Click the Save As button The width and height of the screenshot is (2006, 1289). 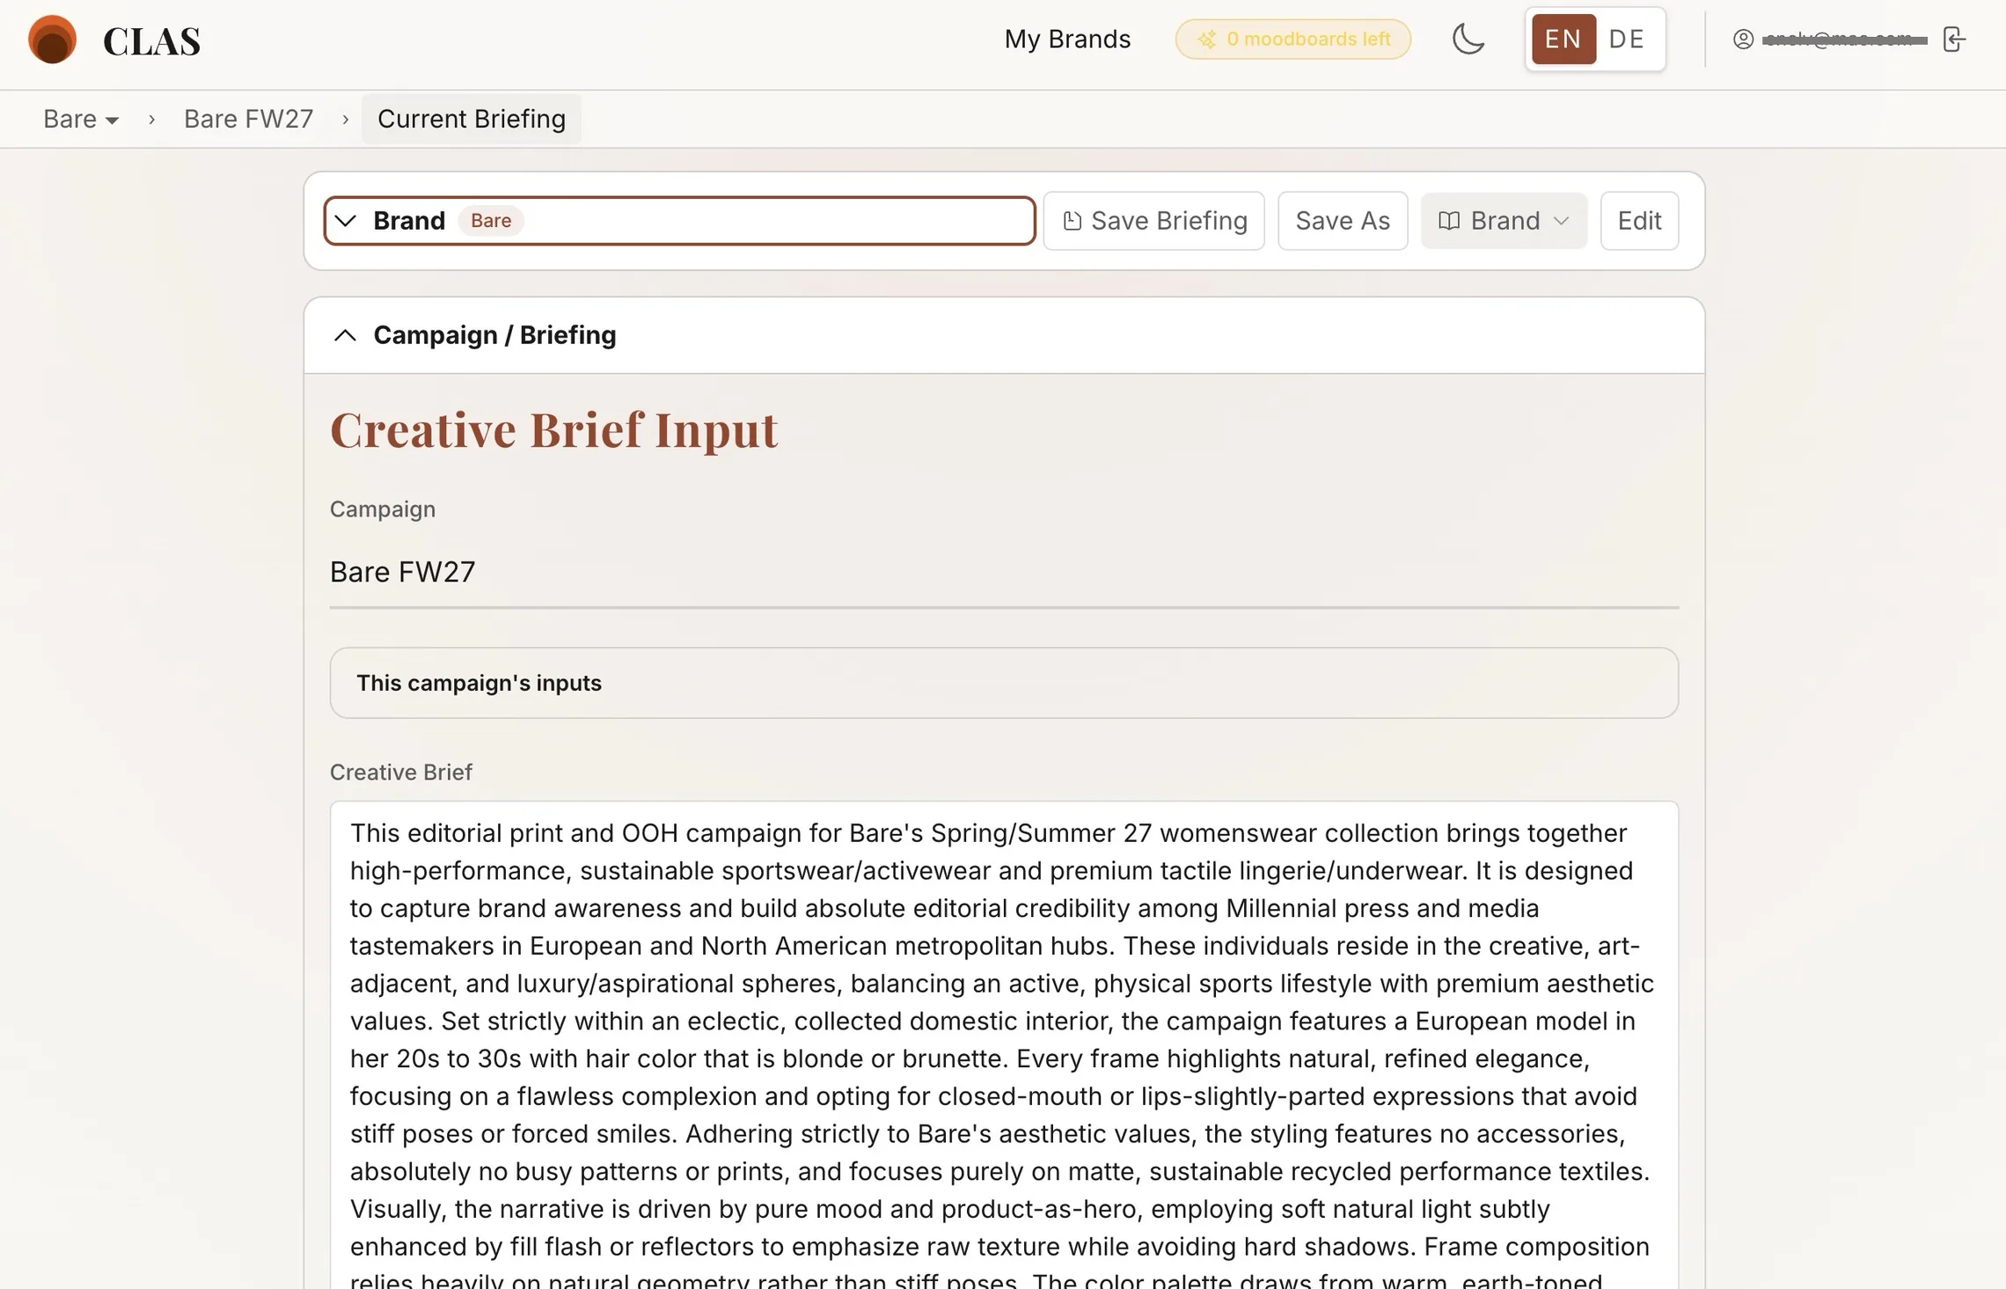pyautogui.click(x=1343, y=221)
